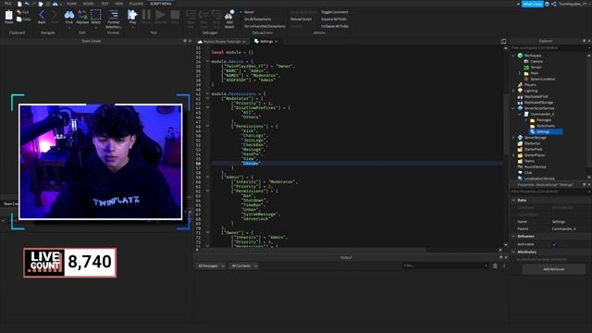Image resolution: width=592 pixels, height=333 pixels.
Task: Open Find with the binoculars icon
Action: [x=69, y=15]
